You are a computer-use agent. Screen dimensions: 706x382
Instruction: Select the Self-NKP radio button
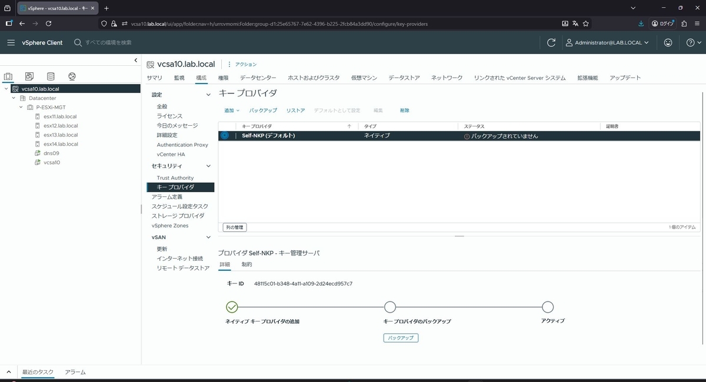(x=225, y=136)
